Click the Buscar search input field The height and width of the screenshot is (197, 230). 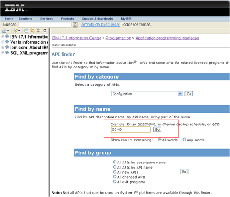[x=45, y=24]
